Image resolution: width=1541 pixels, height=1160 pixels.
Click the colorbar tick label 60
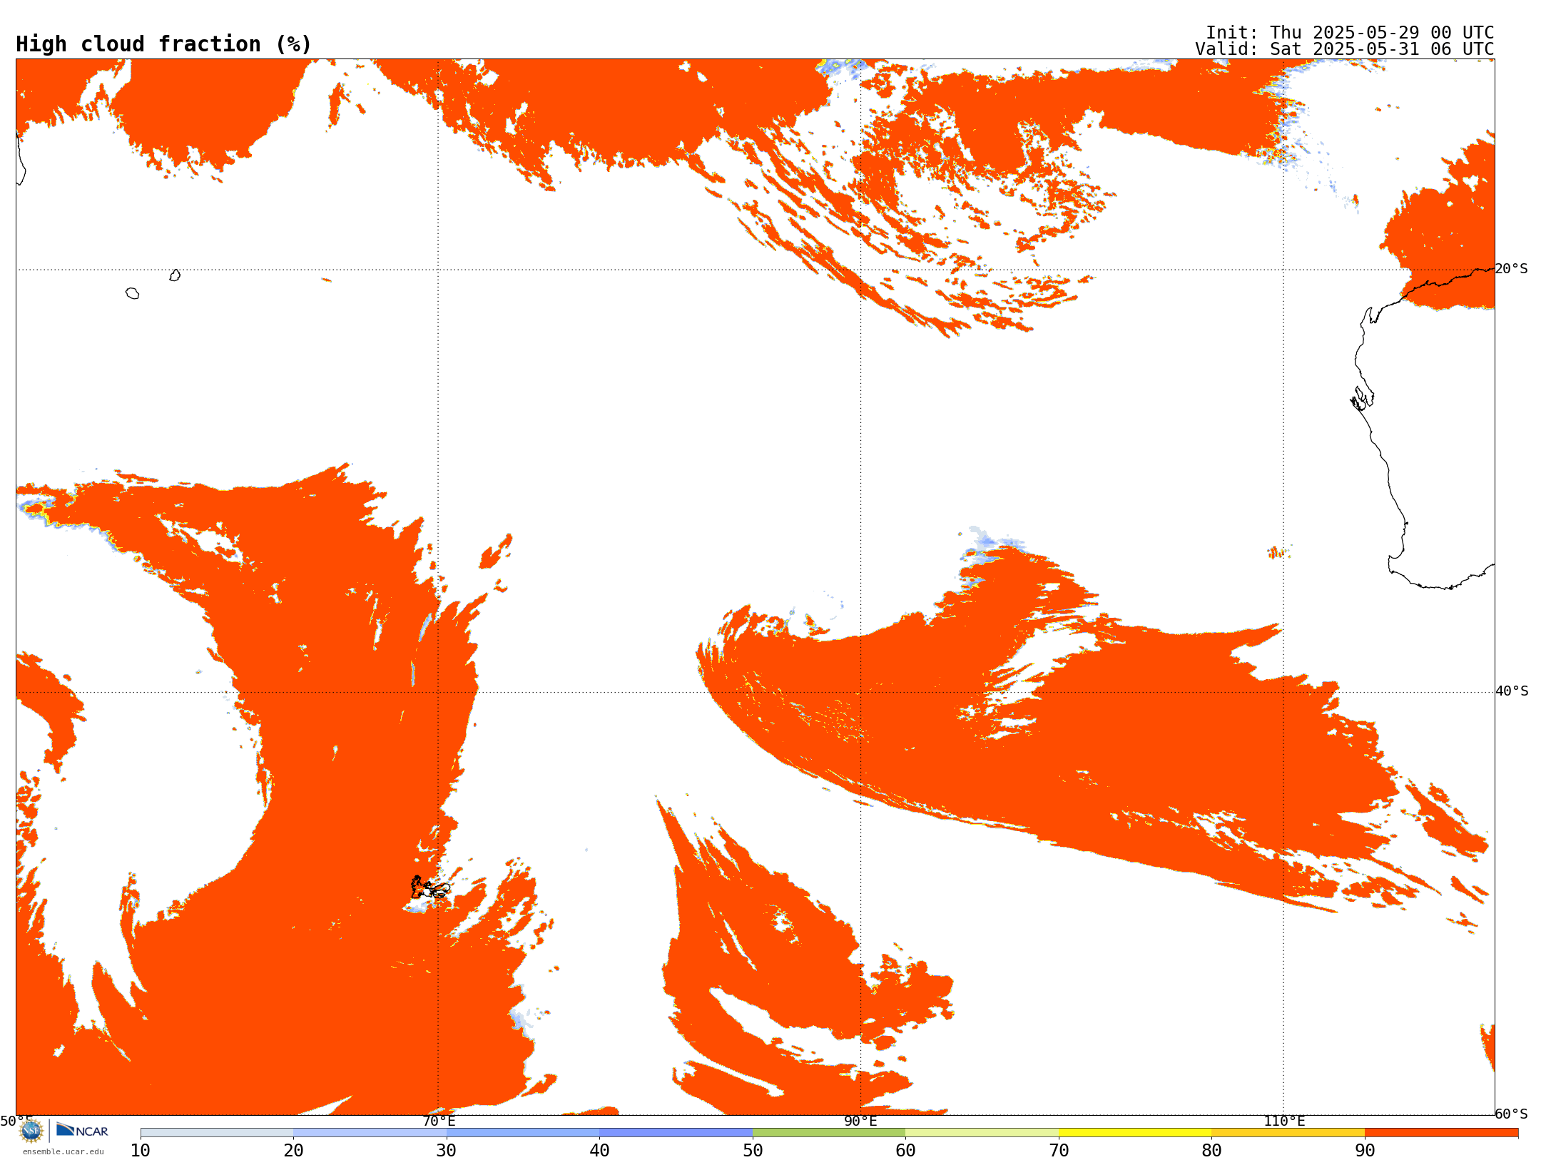905,1151
